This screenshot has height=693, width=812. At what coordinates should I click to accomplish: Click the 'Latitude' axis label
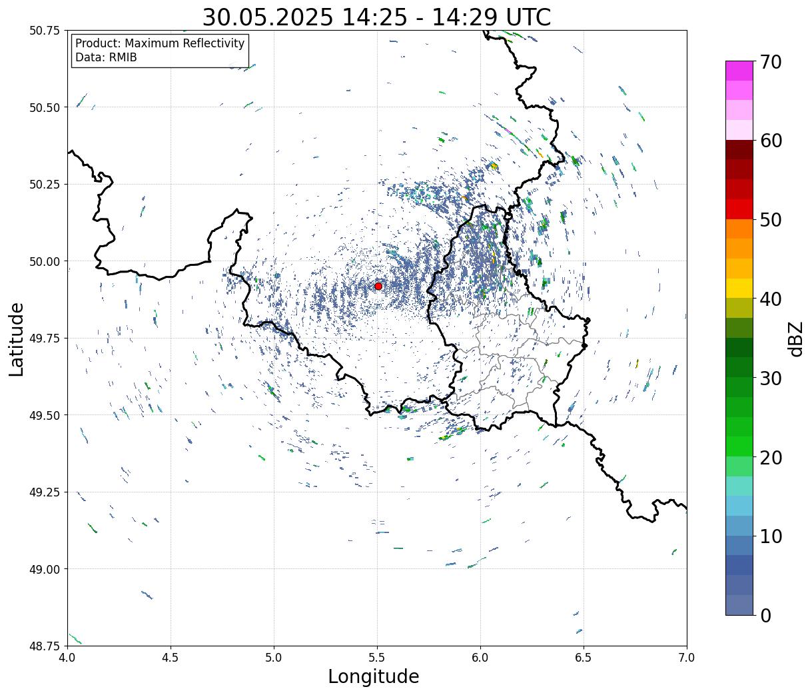click(17, 339)
